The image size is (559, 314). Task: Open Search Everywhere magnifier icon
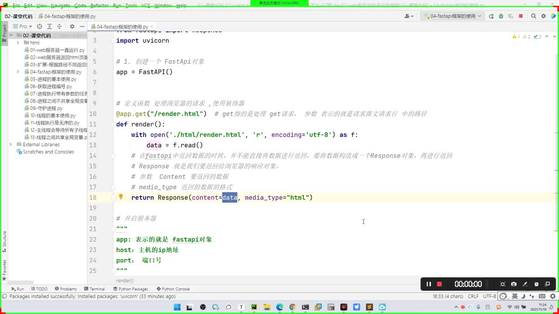coord(533,16)
